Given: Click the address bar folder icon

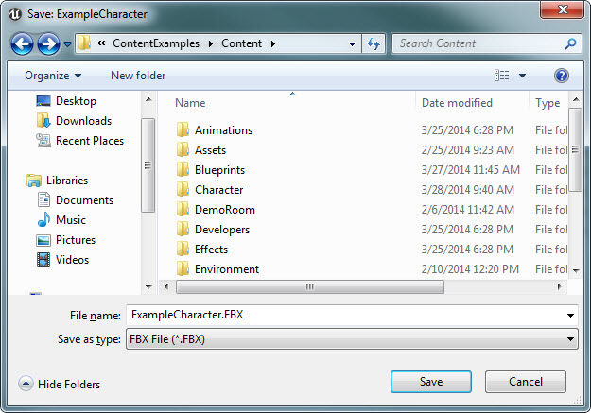Looking at the screenshot, I should pos(84,43).
